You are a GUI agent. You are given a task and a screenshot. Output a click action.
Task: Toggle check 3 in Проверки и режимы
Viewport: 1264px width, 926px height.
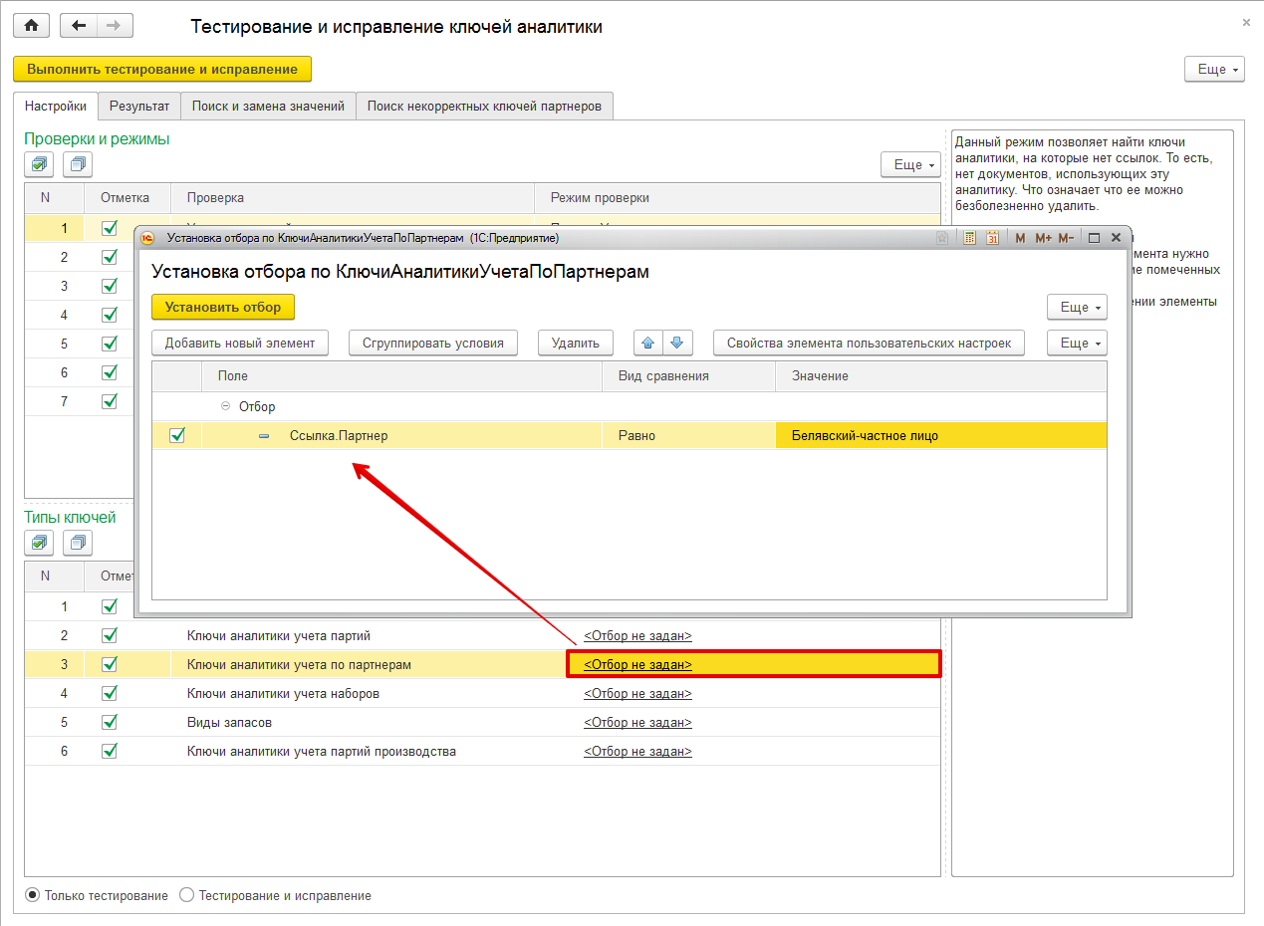pyautogui.click(x=110, y=286)
